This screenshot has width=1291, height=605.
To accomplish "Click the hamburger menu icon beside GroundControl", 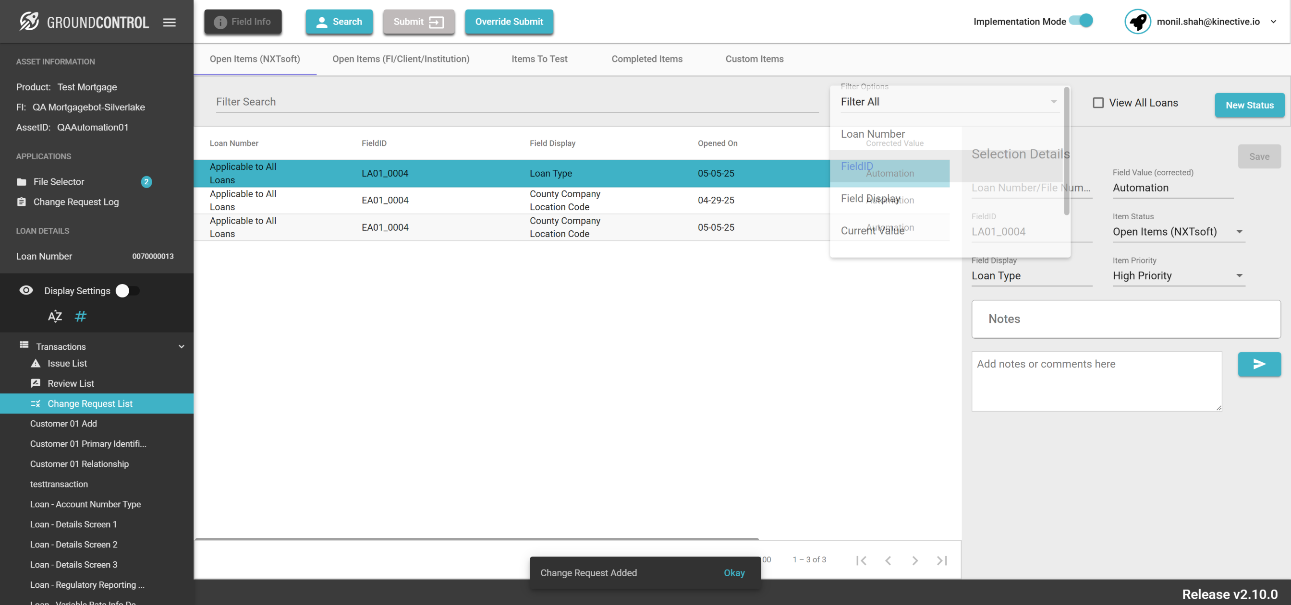I will pos(170,22).
